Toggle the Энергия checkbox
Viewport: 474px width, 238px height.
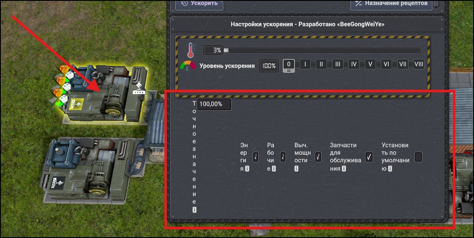coord(256,157)
